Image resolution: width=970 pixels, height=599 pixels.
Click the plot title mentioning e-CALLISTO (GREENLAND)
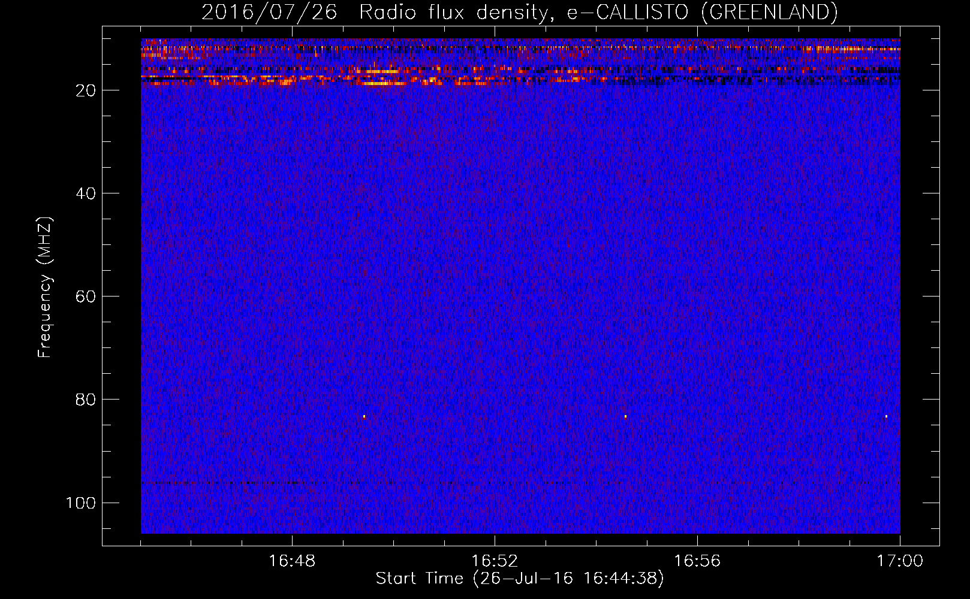pyautogui.click(x=519, y=12)
